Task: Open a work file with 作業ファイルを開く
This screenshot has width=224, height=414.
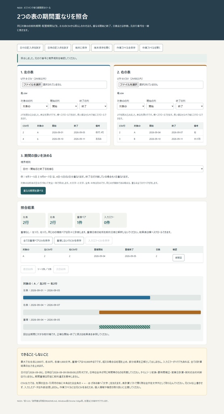Action: coord(151,48)
